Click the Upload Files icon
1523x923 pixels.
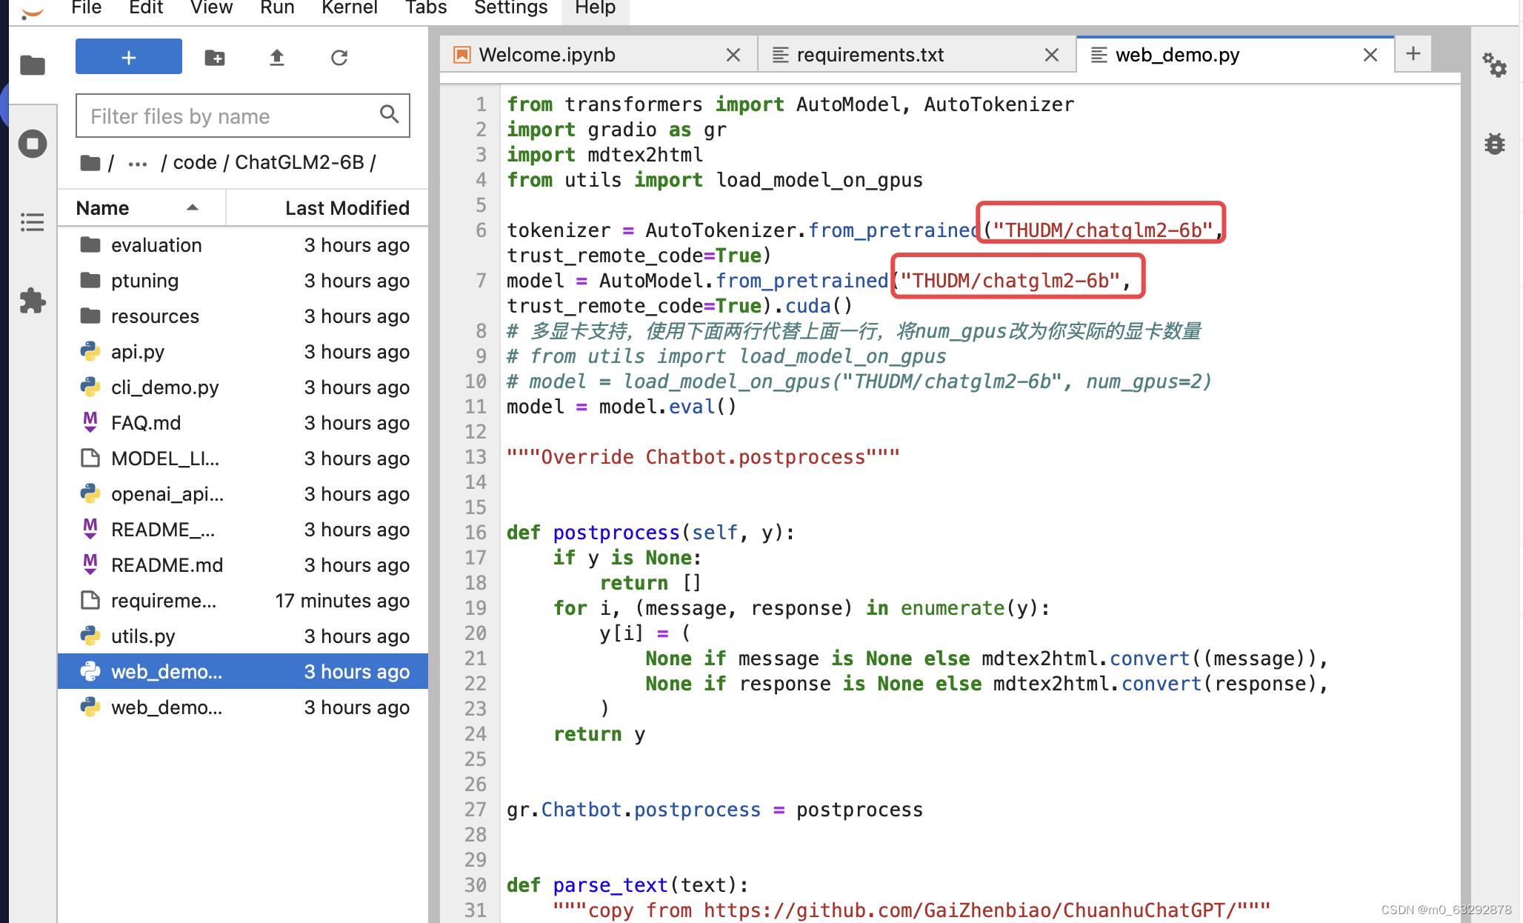277,58
